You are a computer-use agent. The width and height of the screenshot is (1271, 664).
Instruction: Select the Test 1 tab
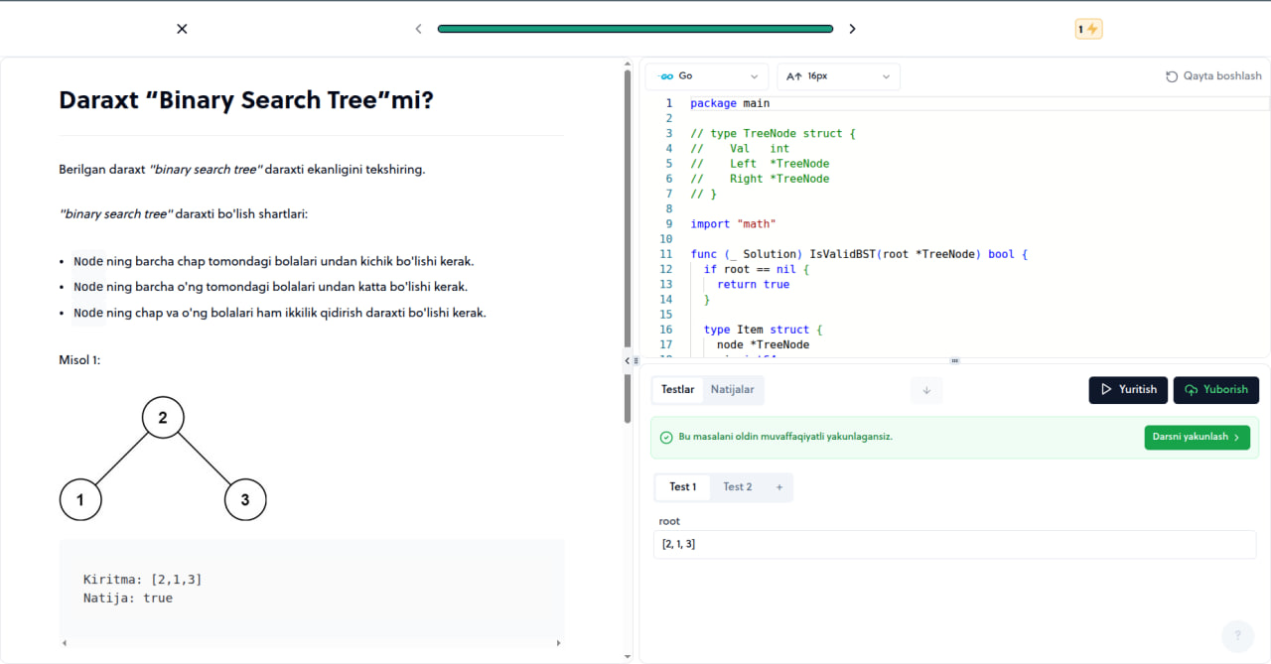tap(683, 486)
